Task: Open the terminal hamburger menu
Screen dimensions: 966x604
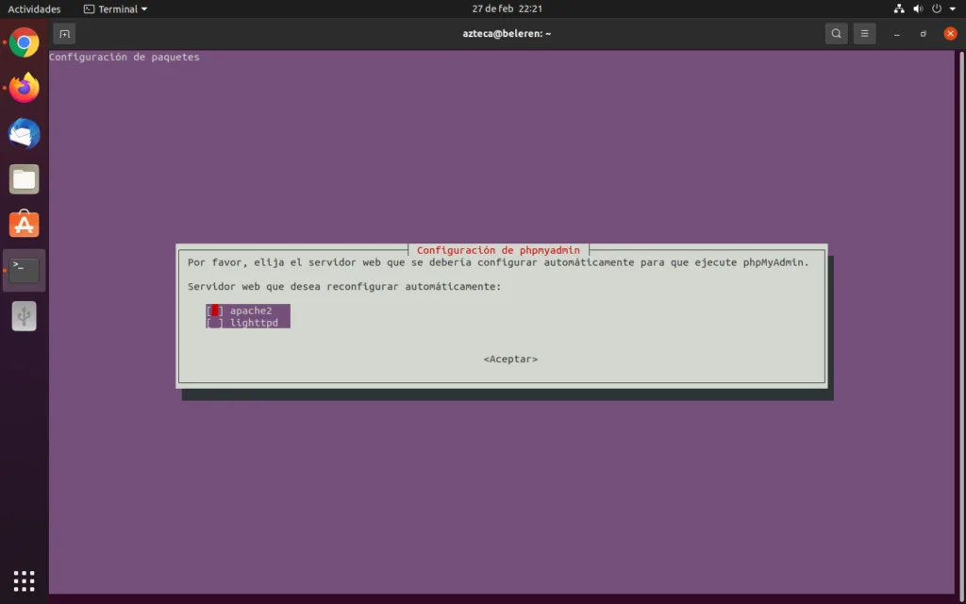Action: click(x=864, y=34)
